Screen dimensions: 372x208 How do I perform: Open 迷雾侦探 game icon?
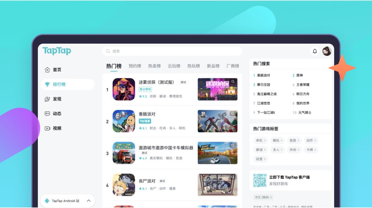pos(124,89)
